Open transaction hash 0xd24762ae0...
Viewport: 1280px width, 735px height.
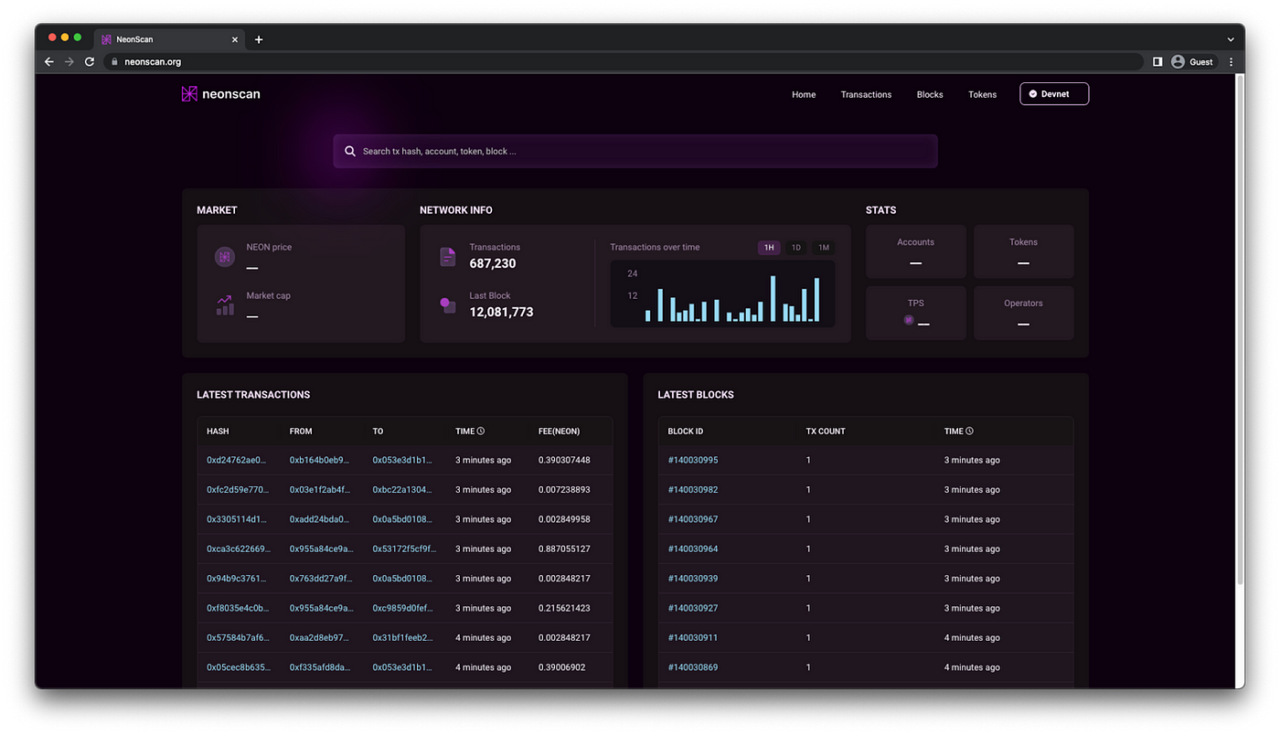point(237,460)
